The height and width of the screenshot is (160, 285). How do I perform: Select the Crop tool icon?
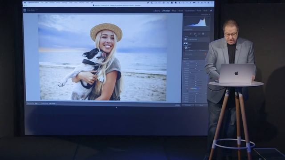point(190,34)
